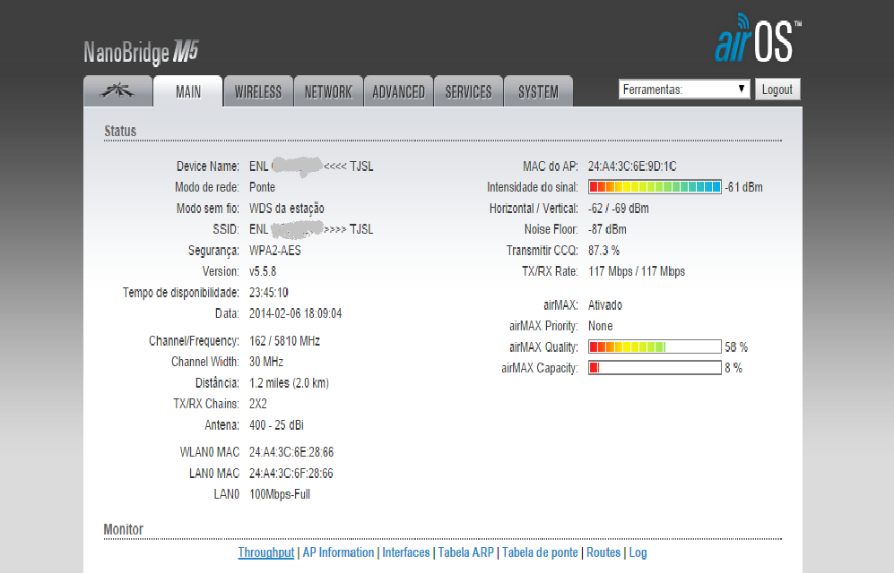Select the MAIN tab
The width and height of the screenshot is (894, 573).
click(x=188, y=91)
